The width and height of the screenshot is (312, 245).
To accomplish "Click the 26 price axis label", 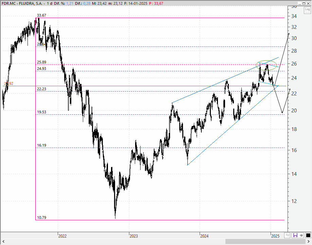I will pyautogui.click(x=294, y=64).
